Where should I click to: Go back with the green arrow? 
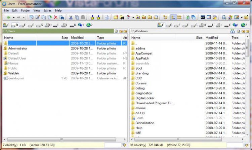(x=8, y=17)
